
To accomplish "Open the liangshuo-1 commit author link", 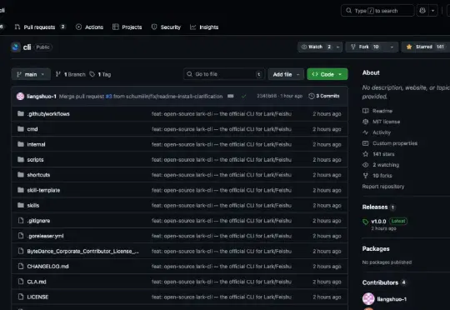I will [x=42, y=96].
